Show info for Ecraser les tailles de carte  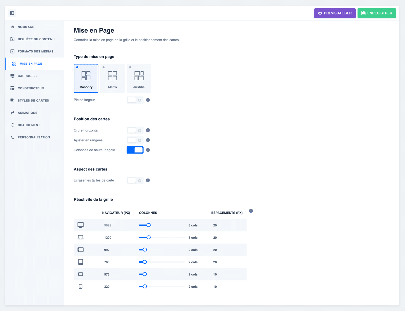(148, 181)
